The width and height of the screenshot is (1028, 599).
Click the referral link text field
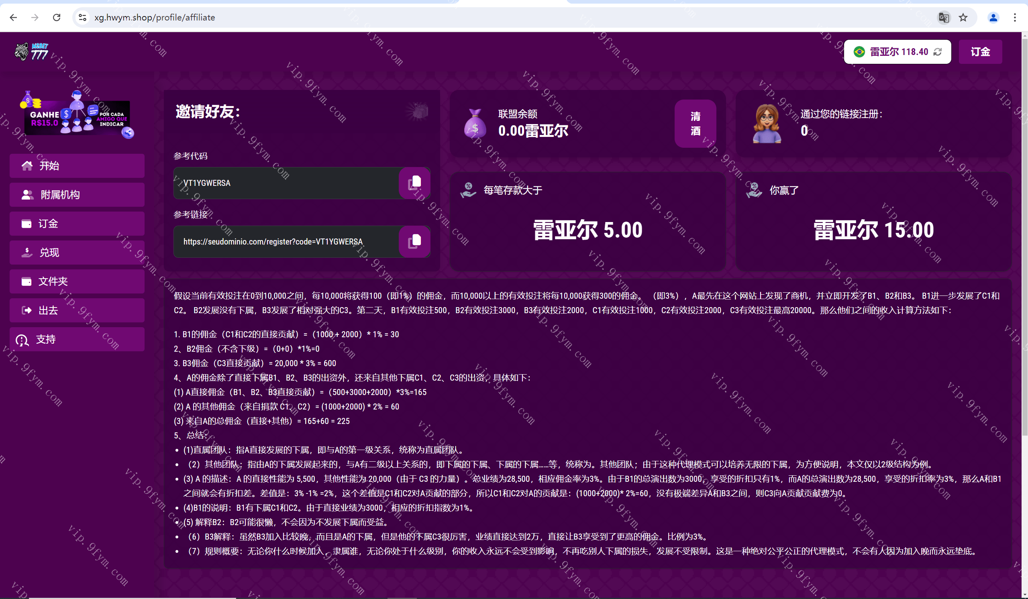tap(286, 242)
